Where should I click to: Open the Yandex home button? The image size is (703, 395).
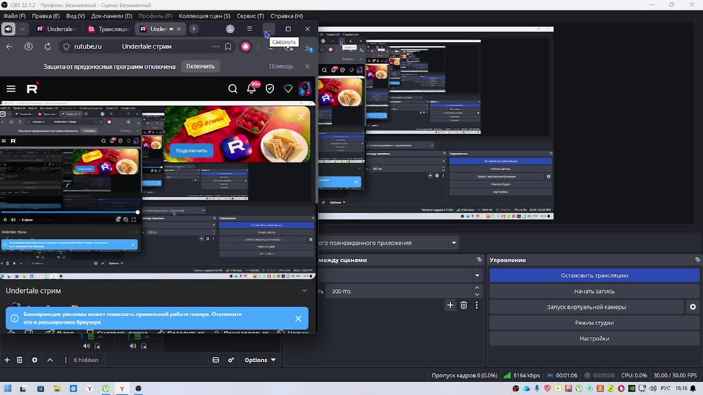(x=29, y=47)
